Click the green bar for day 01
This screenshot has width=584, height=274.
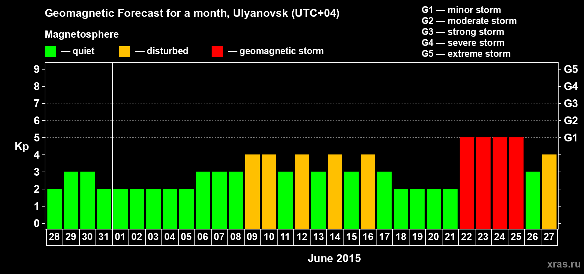click(121, 209)
